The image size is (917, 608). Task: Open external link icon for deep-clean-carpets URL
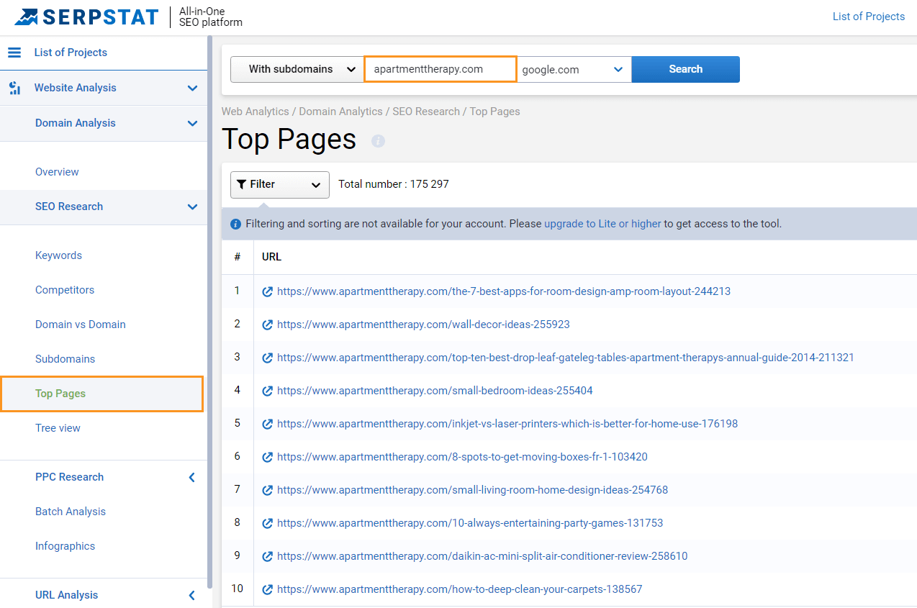coord(268,589)
